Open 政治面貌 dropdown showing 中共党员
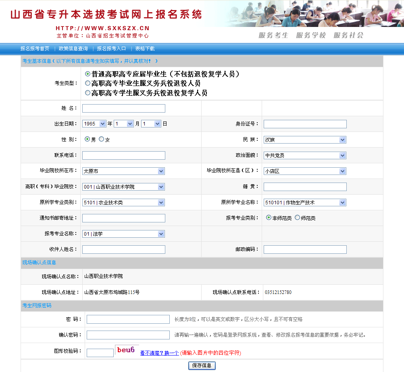 pos(305,155)
